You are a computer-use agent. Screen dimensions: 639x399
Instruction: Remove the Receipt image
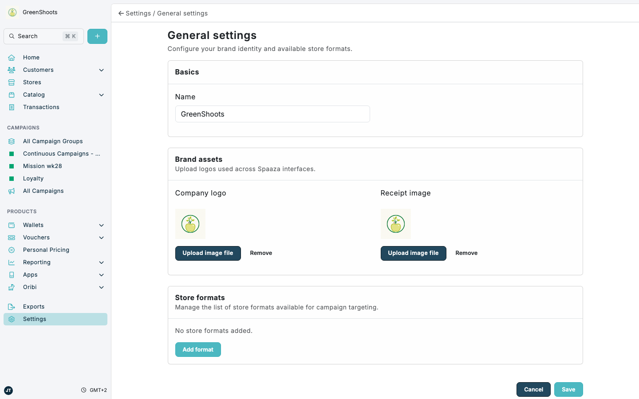coord(466,253)
